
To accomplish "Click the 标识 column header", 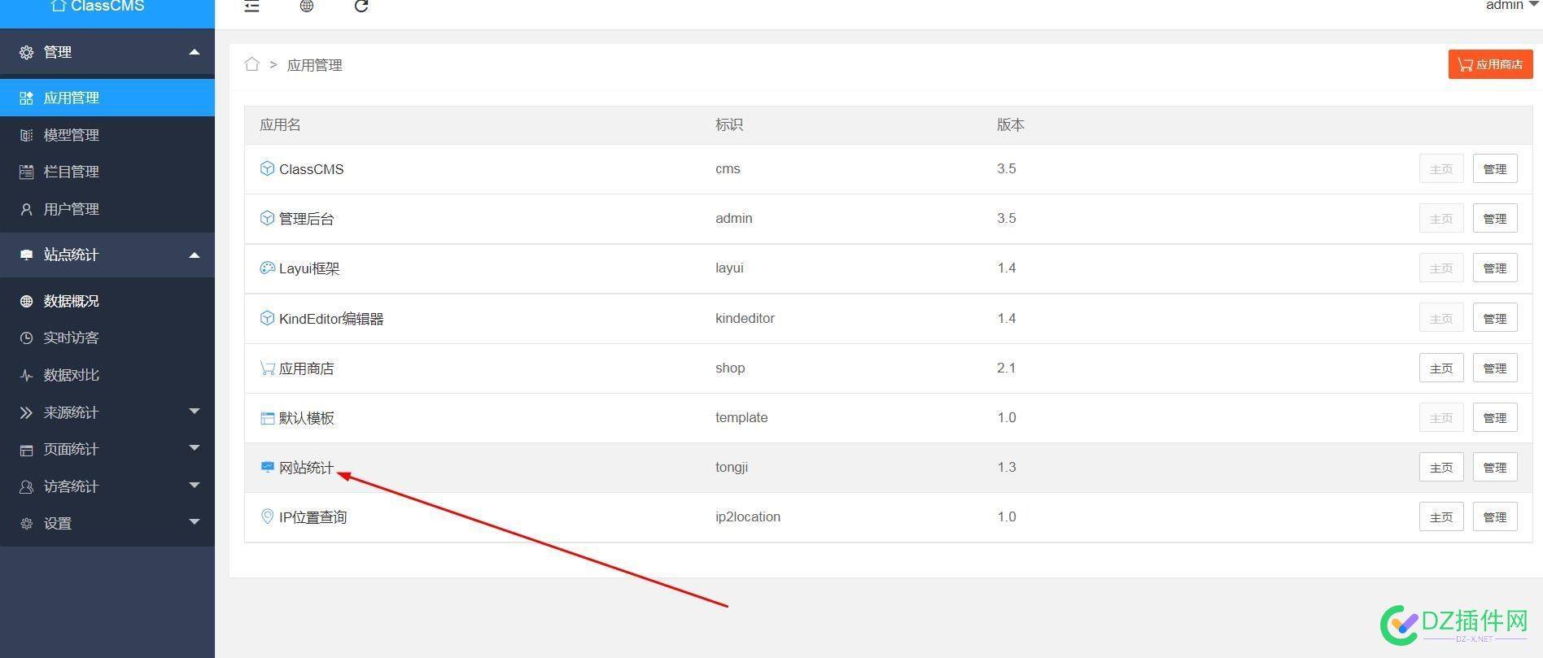I will tap(729, 124).
